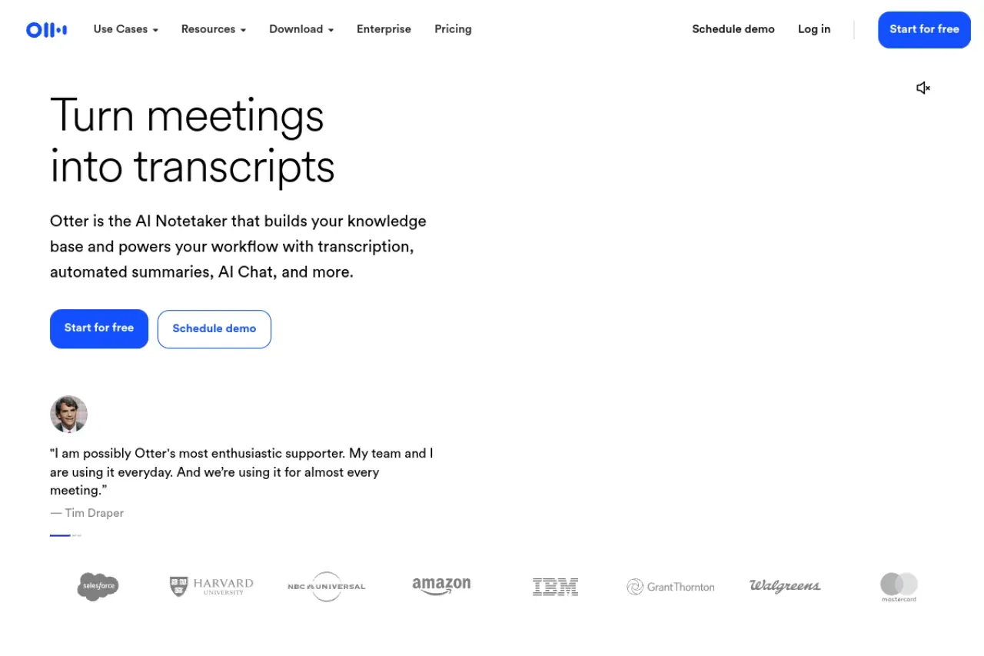Click Tim Draper's profile photo
Screen dimensions: 984x656
pos(69,415)
